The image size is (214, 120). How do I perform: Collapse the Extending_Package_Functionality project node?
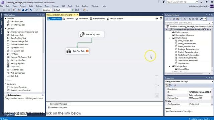[167, 29]
